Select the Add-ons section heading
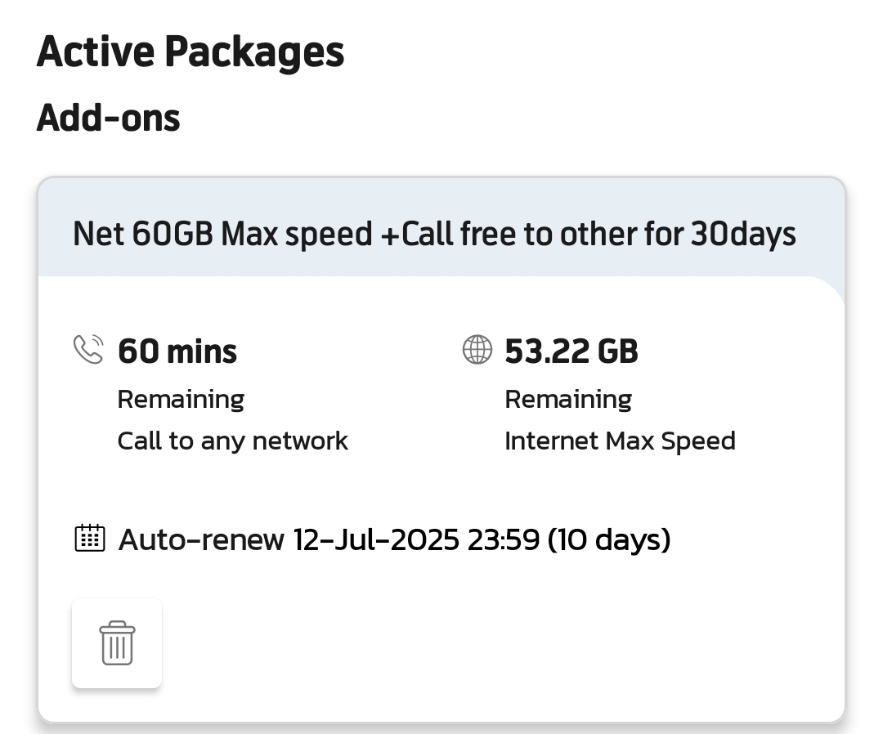 coord(108,118)
